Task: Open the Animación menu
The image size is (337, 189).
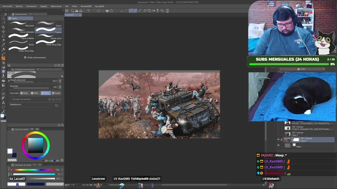Action: point(31,6)
